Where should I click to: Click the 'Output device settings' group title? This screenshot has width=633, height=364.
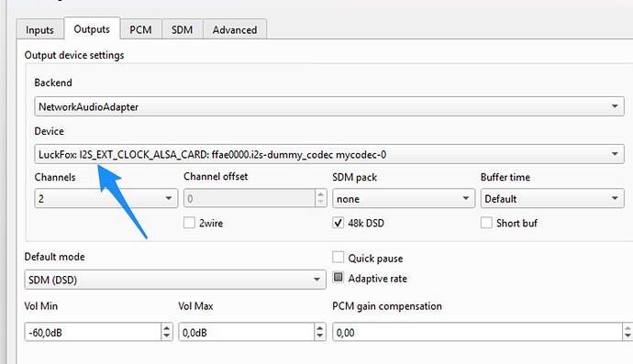(x=74, y=55)
